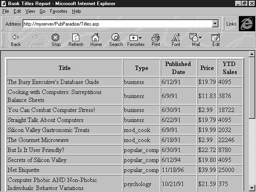The image size is (256, 192).
Task: Open the Favorites toolbar button
Action: point(136,40)
